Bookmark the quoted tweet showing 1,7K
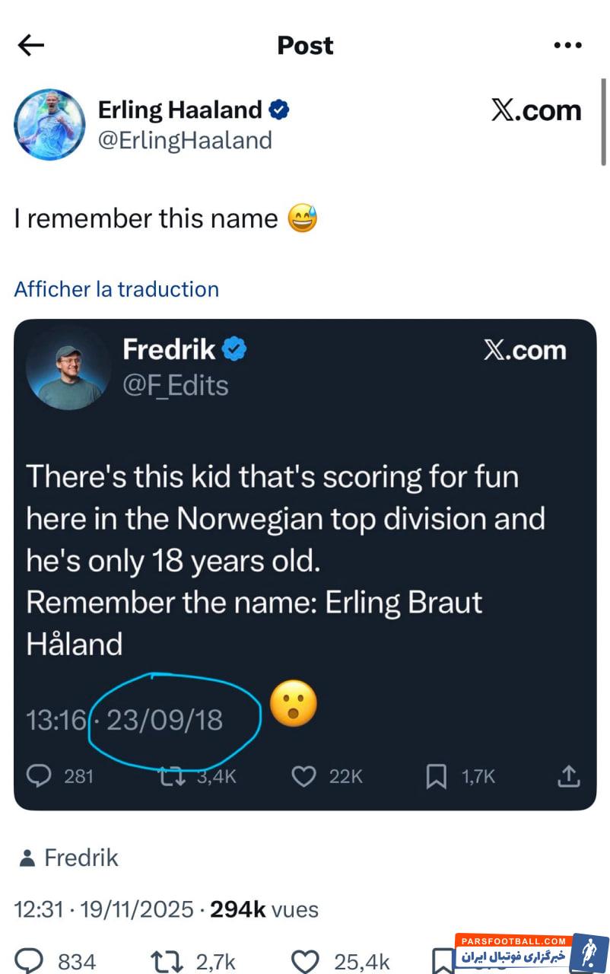610x974 pixels. click(x=436, y=776)
